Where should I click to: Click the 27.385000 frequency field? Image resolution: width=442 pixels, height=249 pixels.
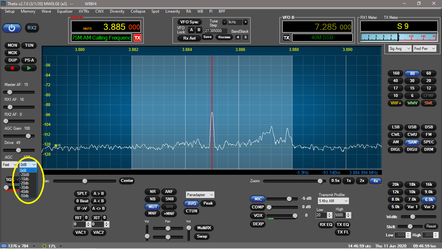tap(216, 31)
